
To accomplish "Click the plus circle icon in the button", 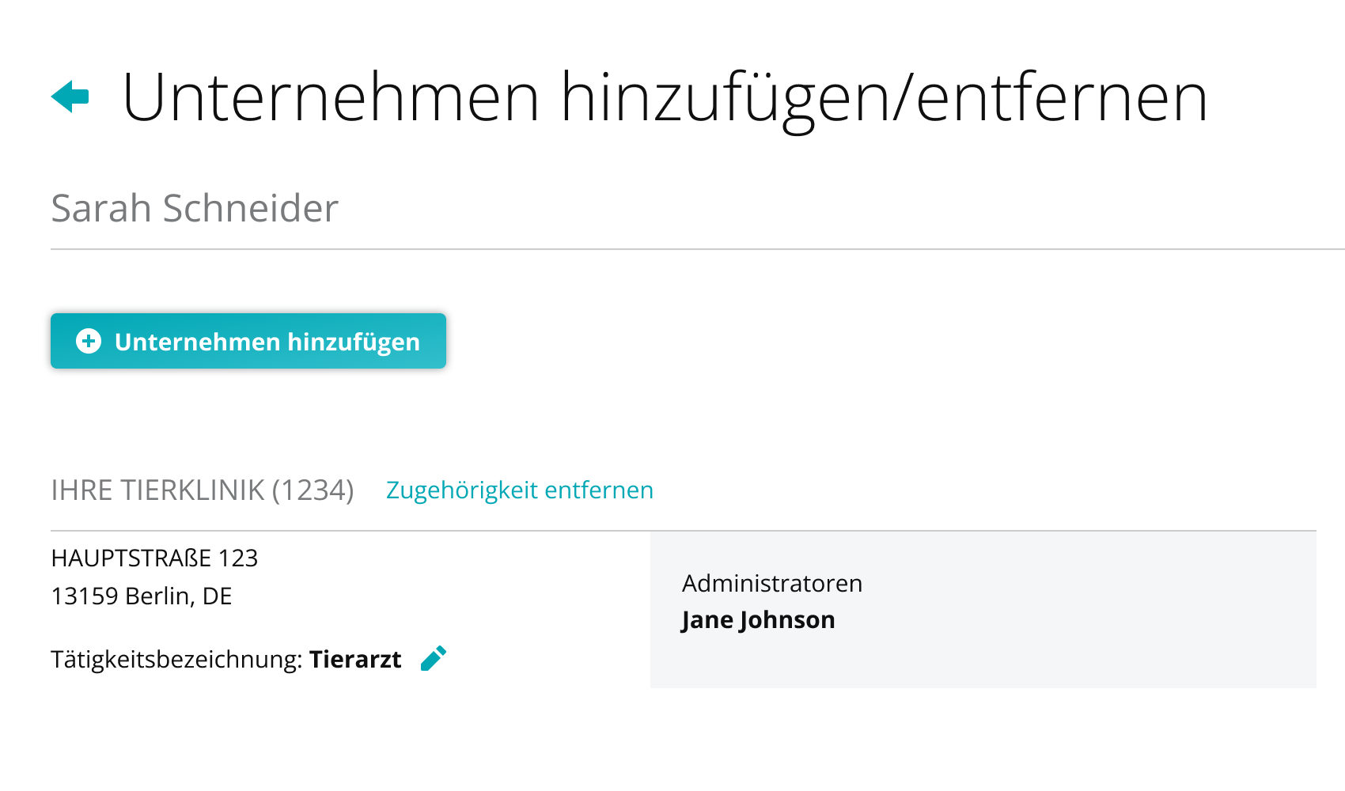I will [89, 341].
